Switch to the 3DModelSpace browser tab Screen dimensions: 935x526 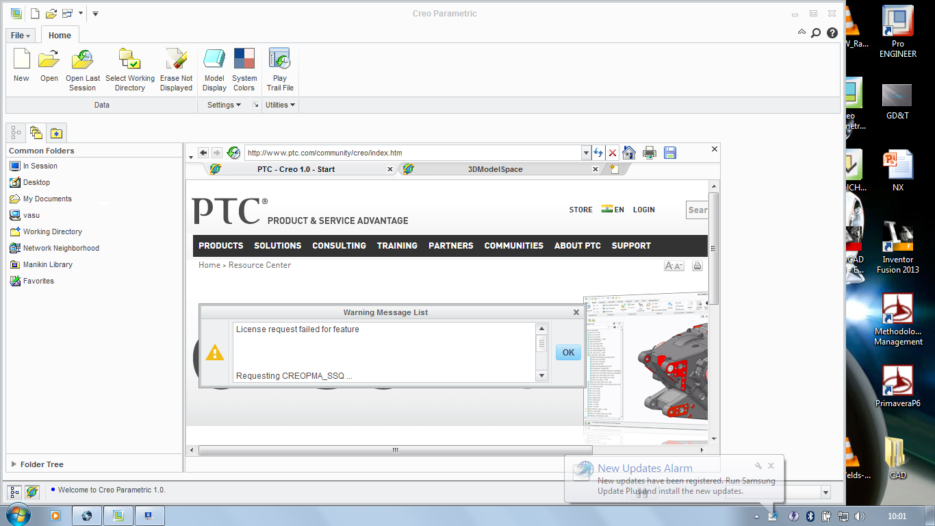tap(495, 169)
